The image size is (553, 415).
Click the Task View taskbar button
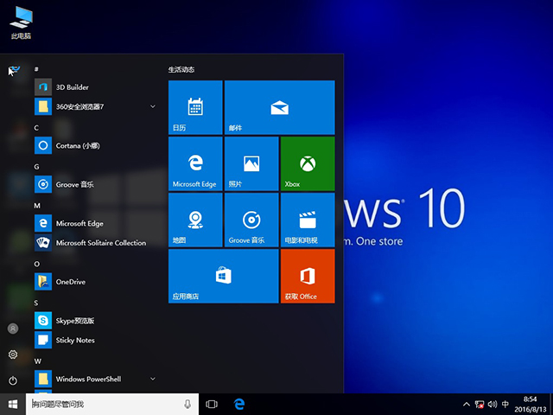(212, 404)
